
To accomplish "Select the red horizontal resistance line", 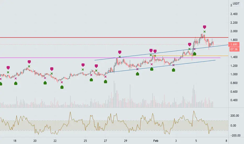I will (x=114, y=37).
